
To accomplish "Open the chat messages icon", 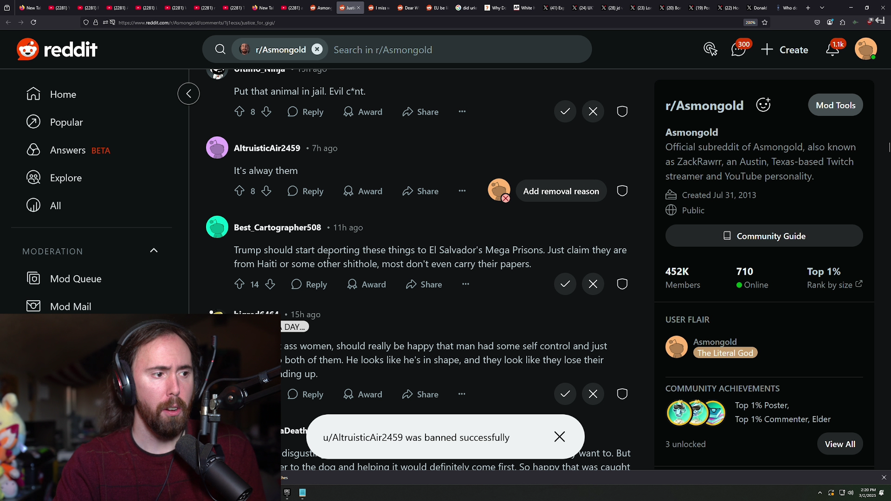I will point(738,49).
